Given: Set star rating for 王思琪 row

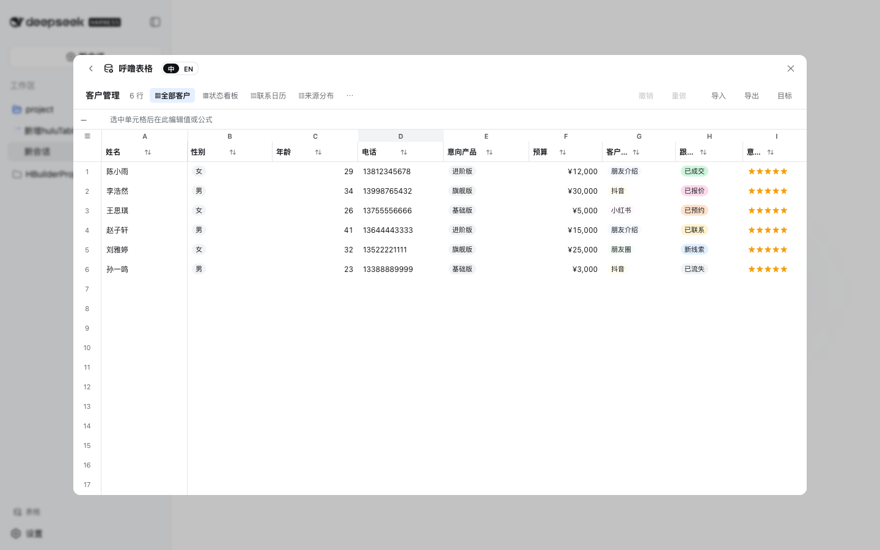Looking at the screenshot, I should [x=768, y=211].
